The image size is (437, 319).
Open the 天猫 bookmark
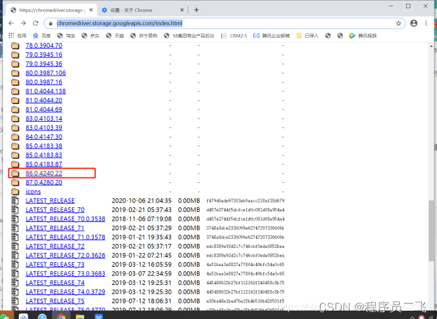tap(115, 35)
